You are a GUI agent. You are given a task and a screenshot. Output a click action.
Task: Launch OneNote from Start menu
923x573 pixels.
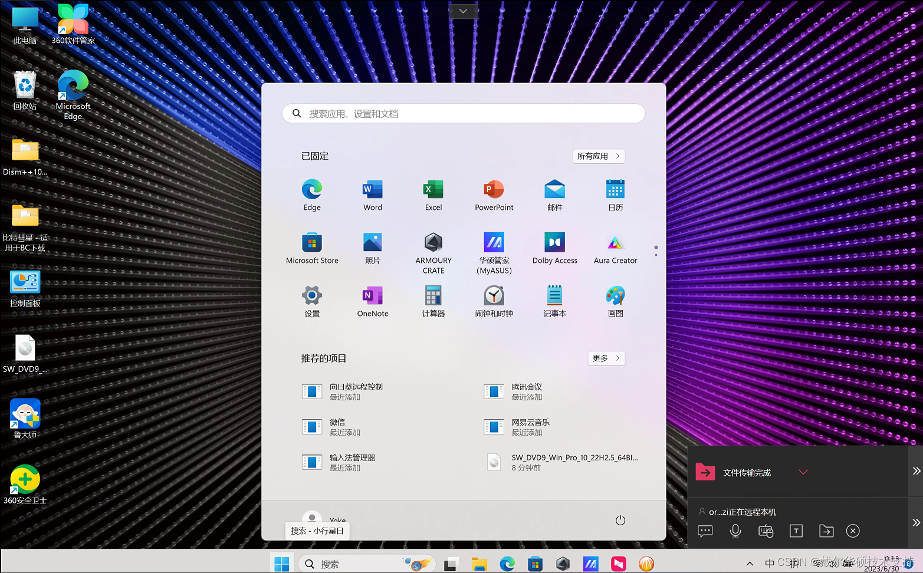[373, 301]
